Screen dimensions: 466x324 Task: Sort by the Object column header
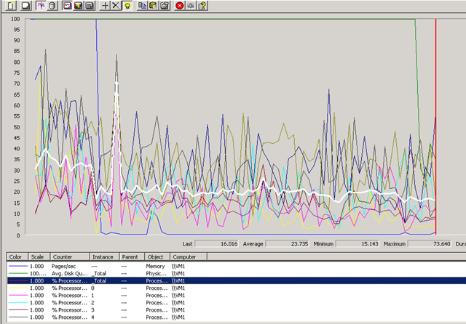157,256
